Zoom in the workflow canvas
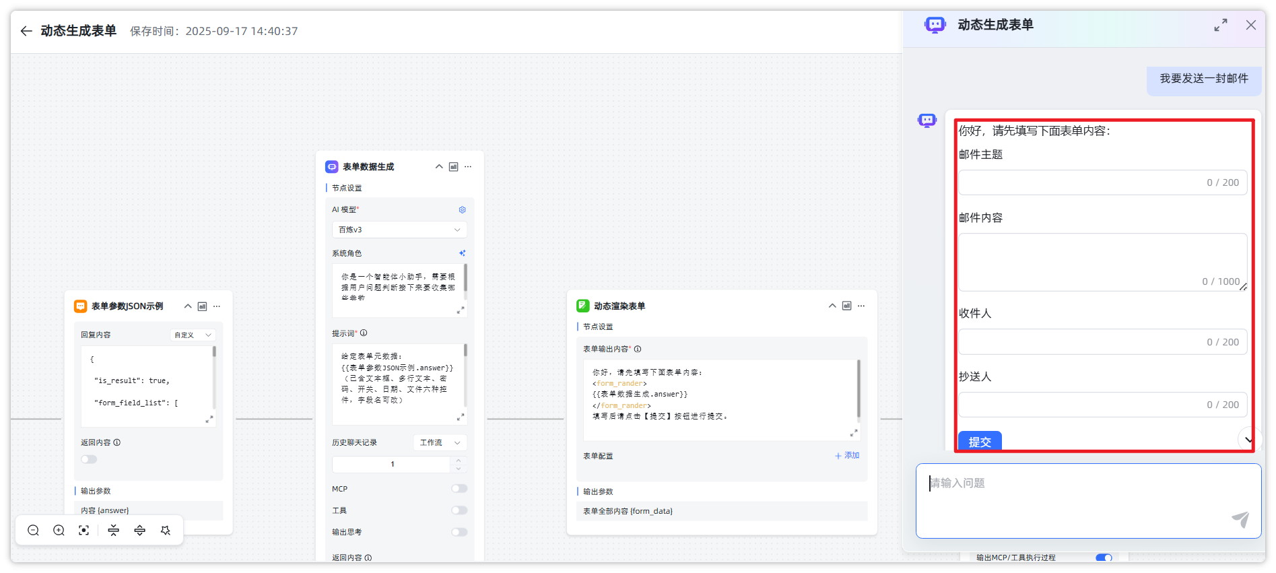1276x573 pixels. [59, 531]
